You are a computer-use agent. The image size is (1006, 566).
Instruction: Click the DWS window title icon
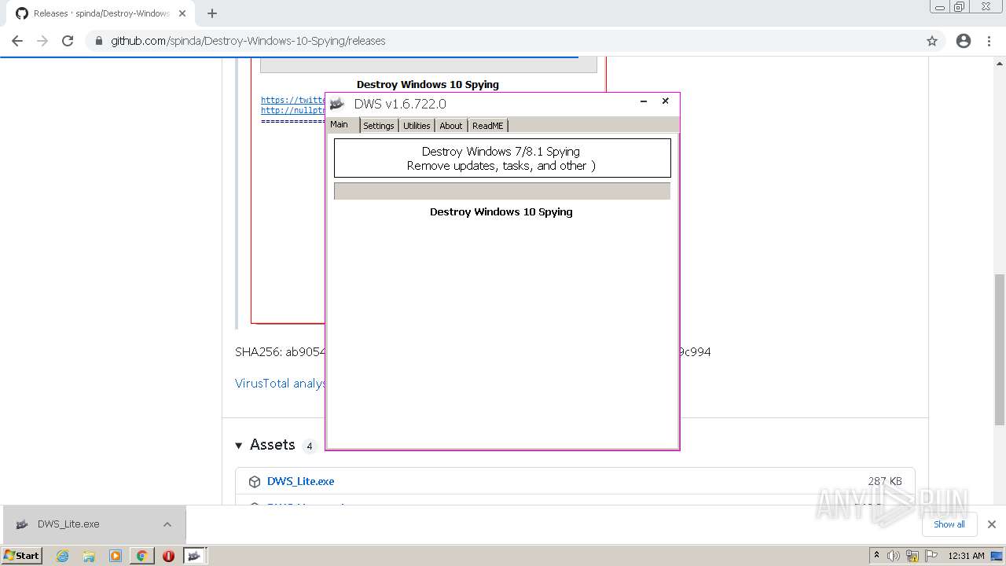[x=336, y=104]
